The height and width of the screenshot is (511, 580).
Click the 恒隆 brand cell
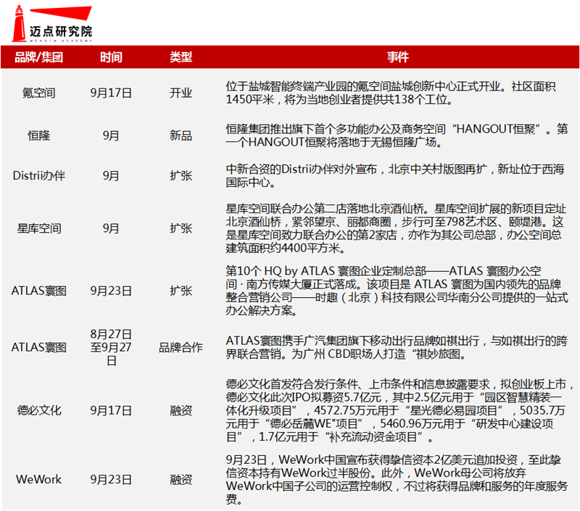click(x=39, y=136)
